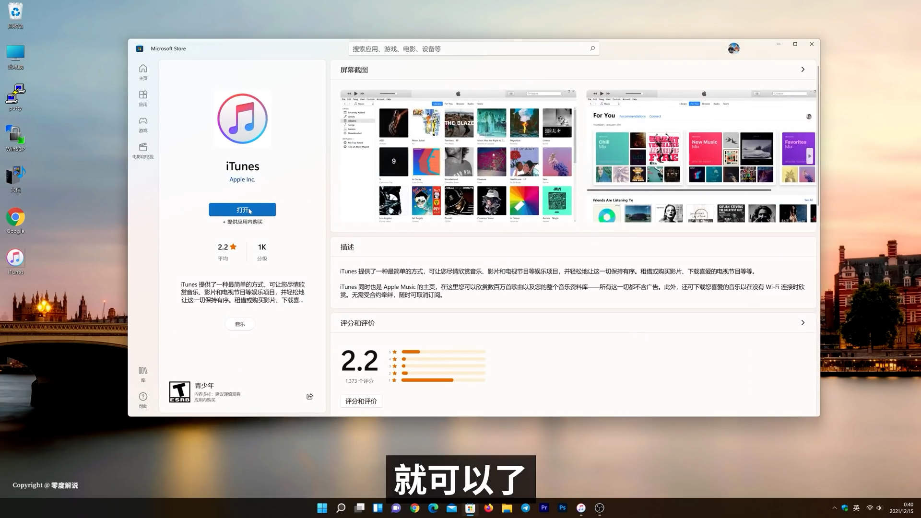Switch to the 应用 (Apps) section
The image size is (921, 518).
point(142,98)
